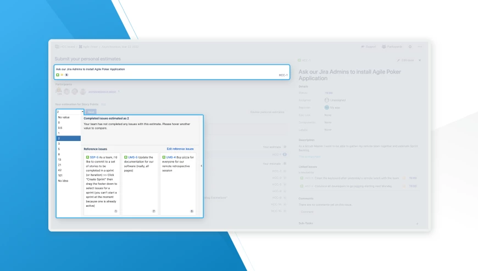This screenshot has height=271, width=478.
Task: Click the Asynchronous mode label
Action: pos(102,92)
